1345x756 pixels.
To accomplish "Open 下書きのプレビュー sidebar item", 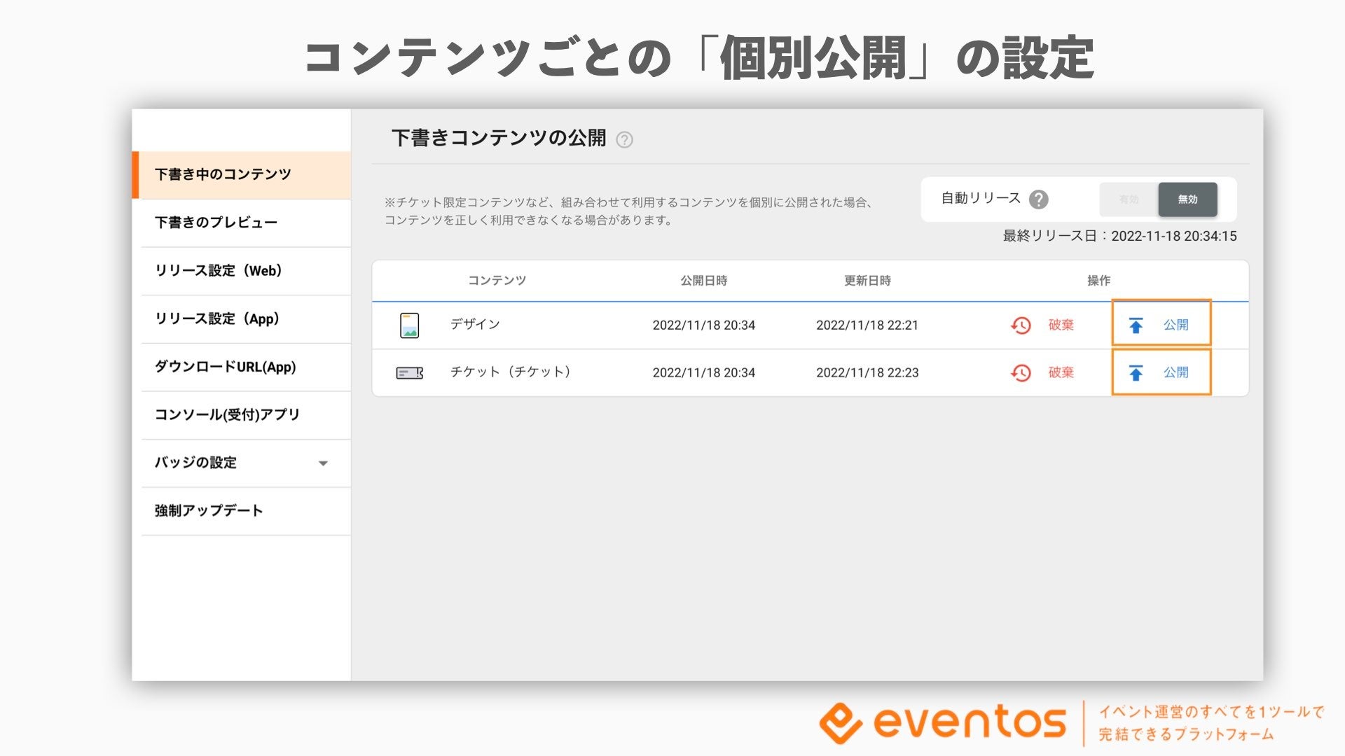I will (x=216, y=223).
